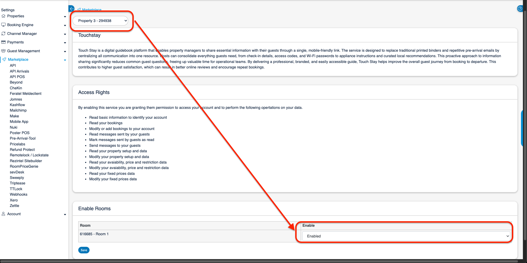Go to API POS page
This screenshot has width=527, height=263.
[x=17, y=77]
